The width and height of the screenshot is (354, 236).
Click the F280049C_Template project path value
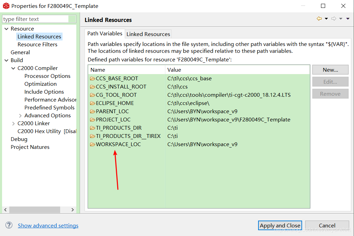[229, 119]
